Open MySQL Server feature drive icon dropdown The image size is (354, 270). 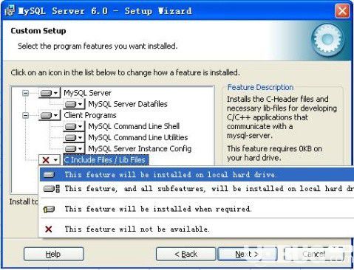pyautogui.click(x=50, y=93)
